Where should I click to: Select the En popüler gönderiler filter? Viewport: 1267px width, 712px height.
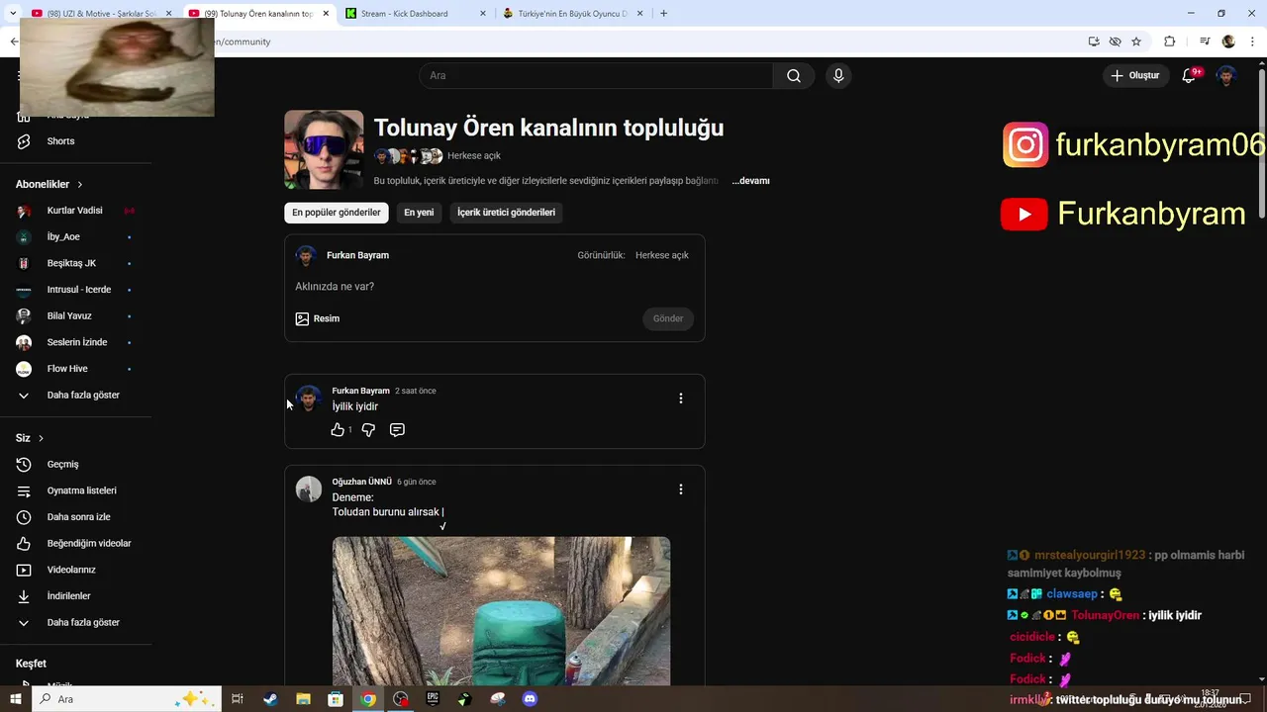(x=337, y=213)
